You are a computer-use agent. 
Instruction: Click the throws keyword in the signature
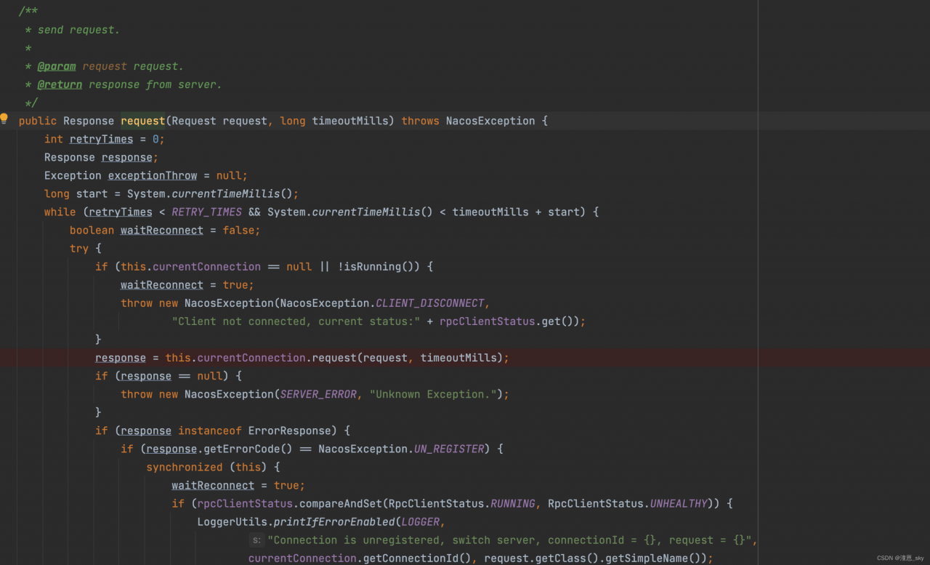click(x=420, y=121)
